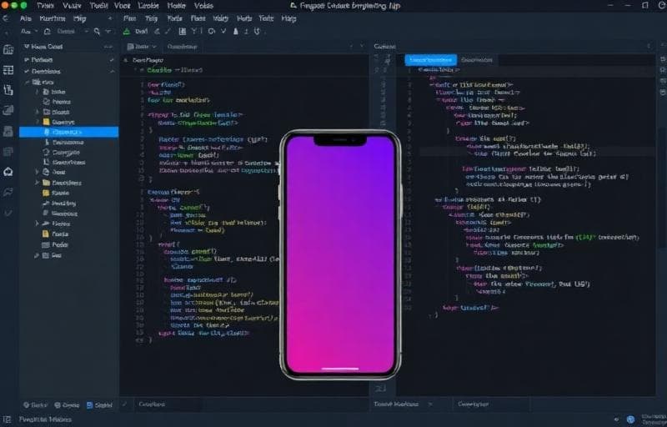Open the stacked files icon in left activity bar

8,90
